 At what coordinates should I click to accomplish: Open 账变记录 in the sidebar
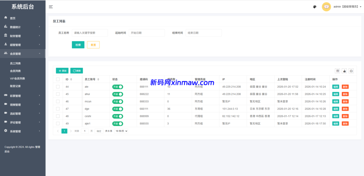point(15,86)
